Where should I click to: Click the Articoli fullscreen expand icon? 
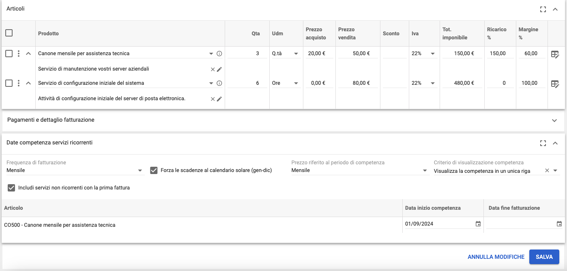tap(543, 9)
